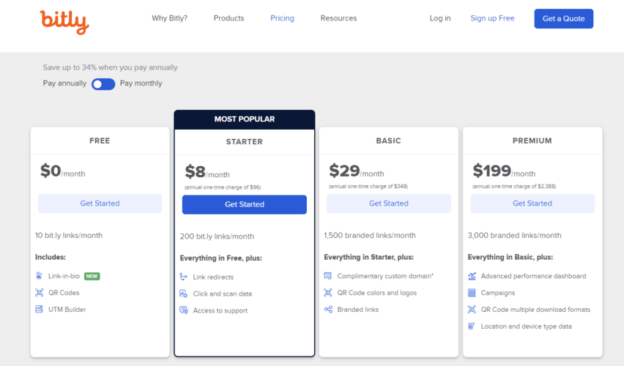The image size is (624, 366).
Task: Click the Bitly logo
Action: (64, 21)
